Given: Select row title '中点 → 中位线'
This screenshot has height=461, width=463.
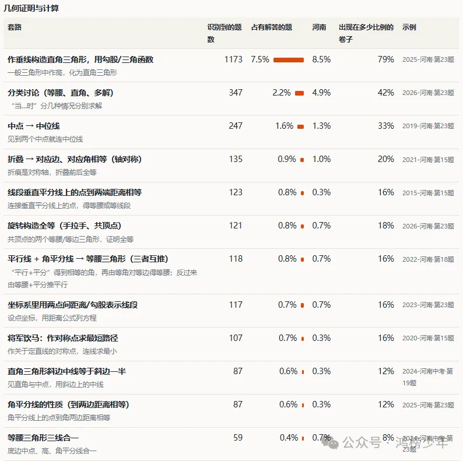Looking at the screenshot, I should click(x=34, y=126).
